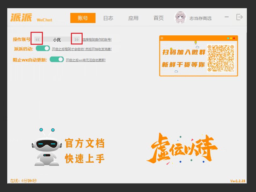
Task: Open 官方文档 快速上手 link
Action: click(x=84, y=151)
